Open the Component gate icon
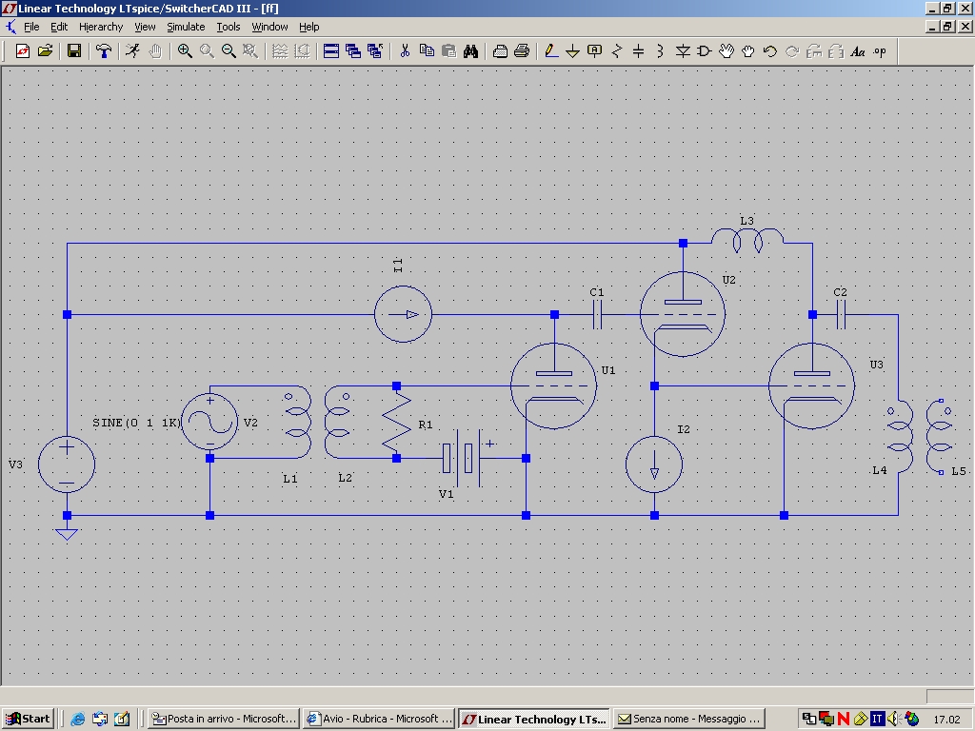The height and width of the screenshot is (731, 975). click(705, 51)
